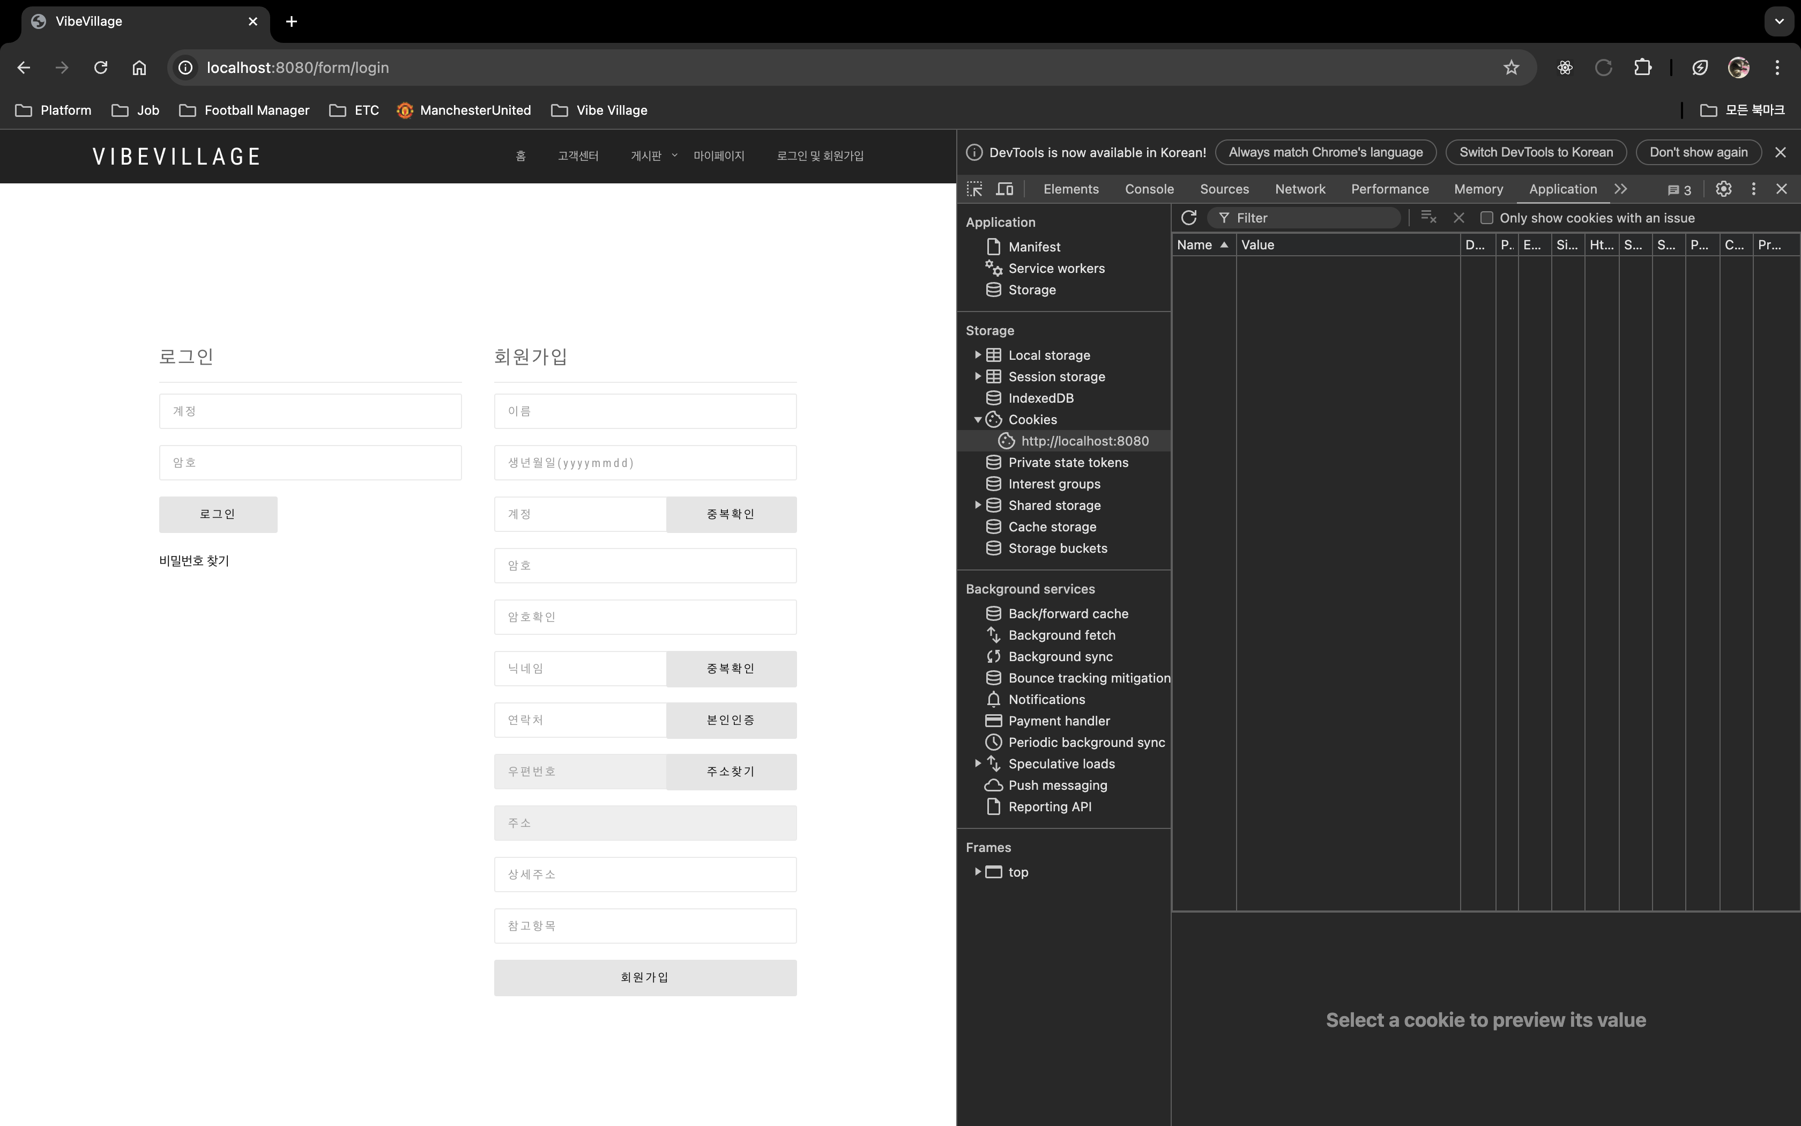This screenshot has height=1126, width=1801.
Task: Expand Local storage tree item
Action: tap(977, 355)
